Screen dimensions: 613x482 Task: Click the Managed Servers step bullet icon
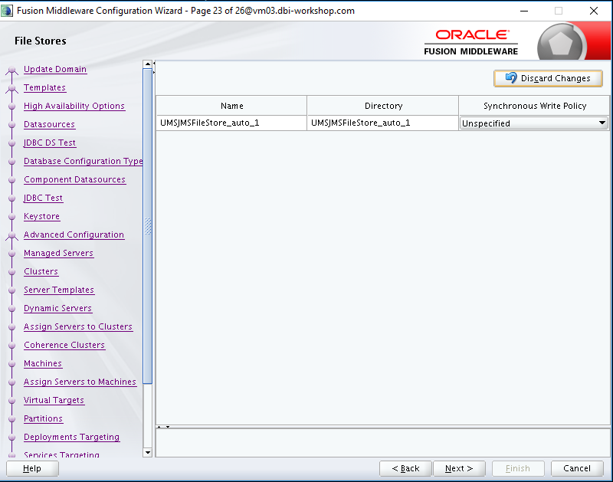(x=12, y=254)
